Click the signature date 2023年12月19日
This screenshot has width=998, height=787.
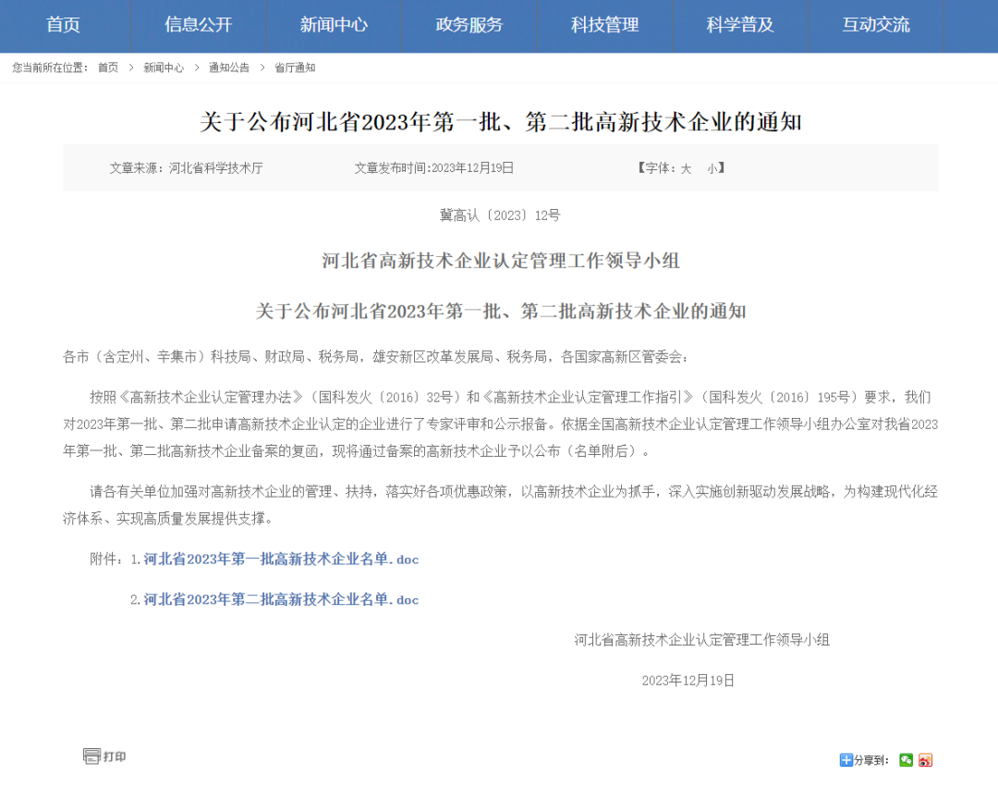point(688,681)
